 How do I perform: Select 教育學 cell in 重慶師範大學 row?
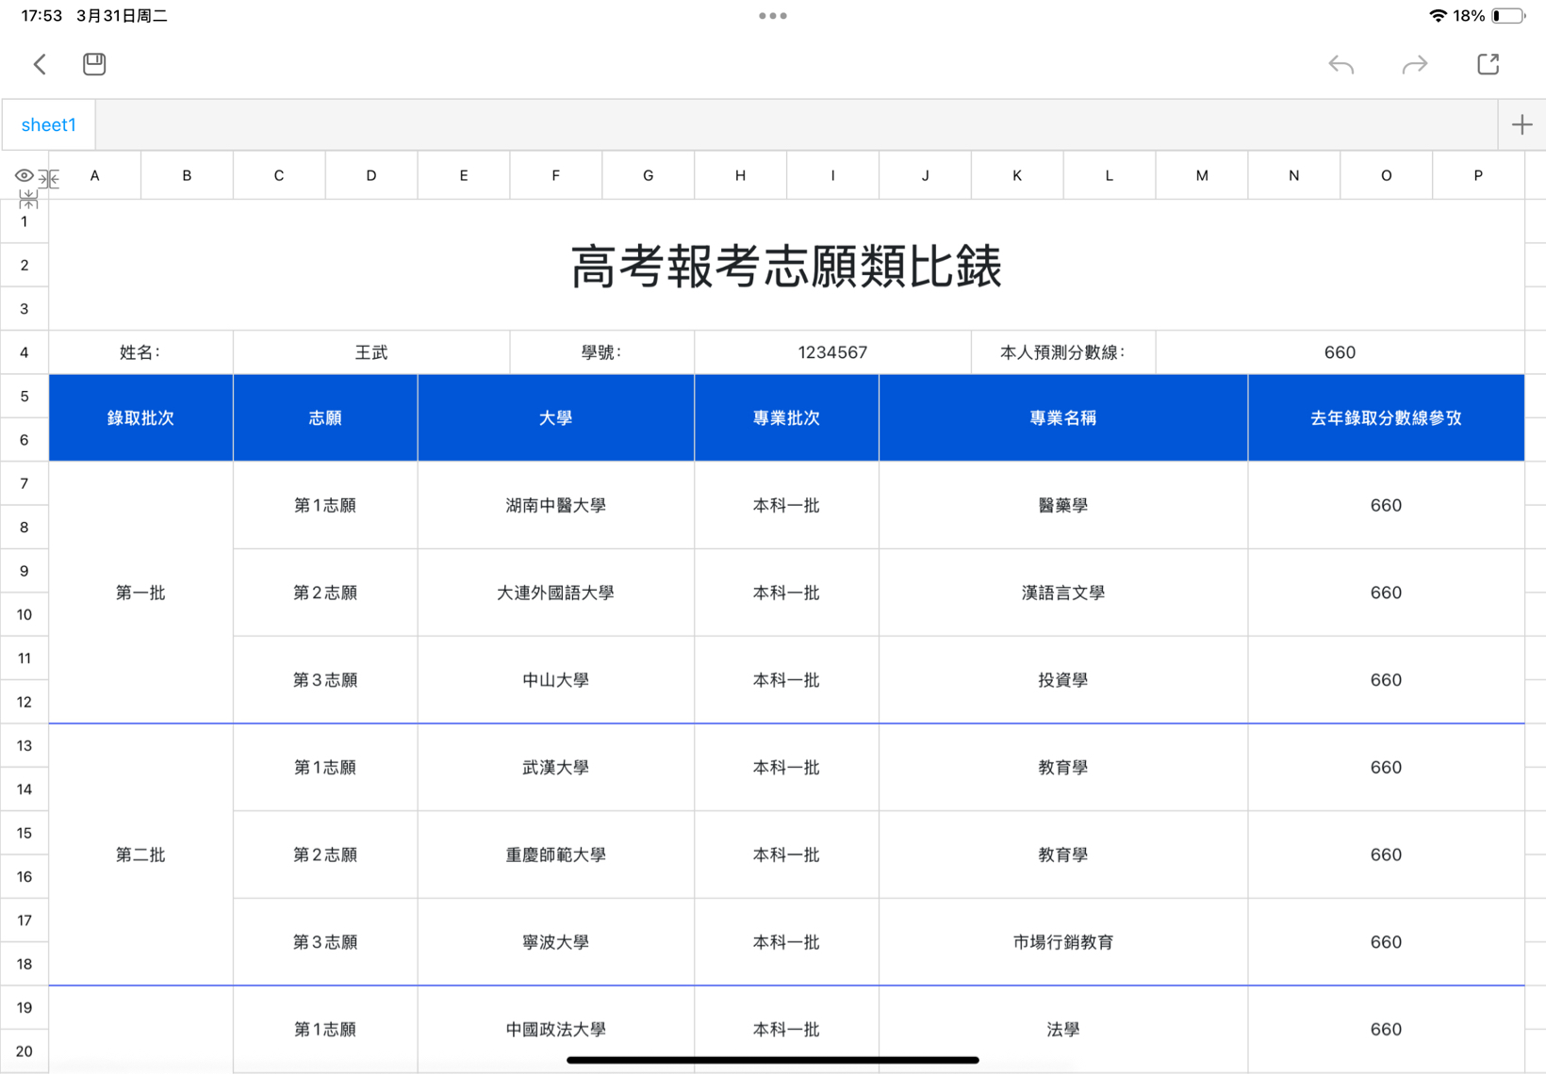1063,854
